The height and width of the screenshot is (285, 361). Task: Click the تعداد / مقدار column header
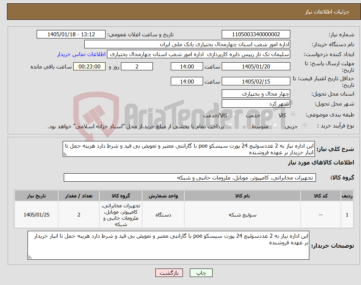pyautogui.click(x=79, y=196)
